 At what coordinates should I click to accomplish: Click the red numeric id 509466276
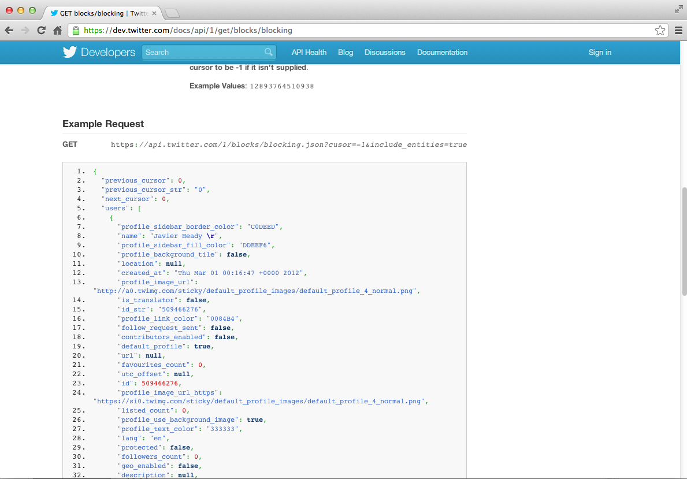click(159, 383)
